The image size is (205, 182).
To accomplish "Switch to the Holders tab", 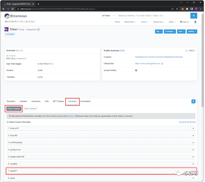I will (23, 101).
